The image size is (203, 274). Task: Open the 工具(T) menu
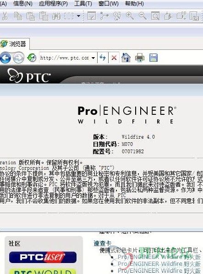[83, 3]
